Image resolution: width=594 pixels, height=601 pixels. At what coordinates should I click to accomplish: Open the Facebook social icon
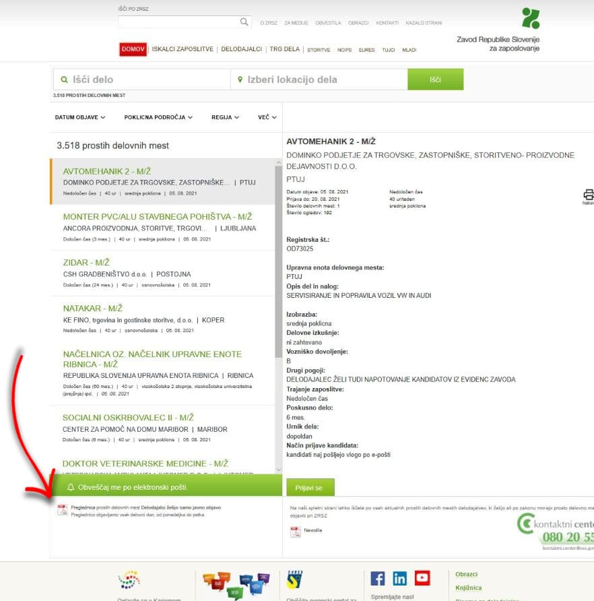tap(378, 578)
